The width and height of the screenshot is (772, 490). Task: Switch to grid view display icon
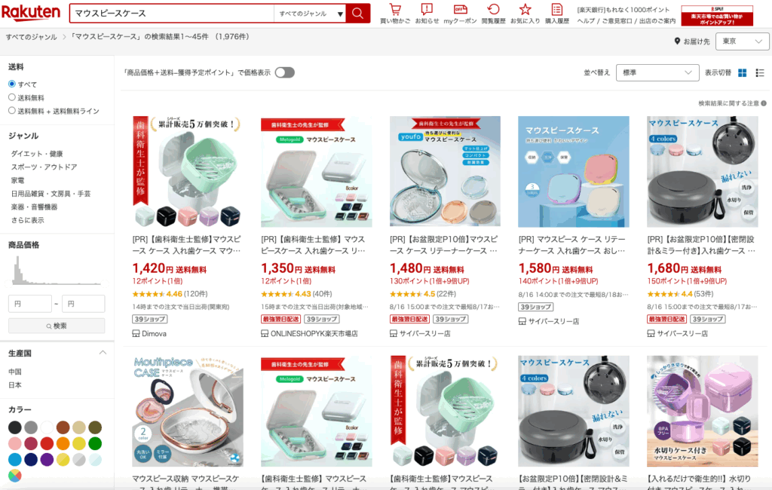click(x=743, y=73)
